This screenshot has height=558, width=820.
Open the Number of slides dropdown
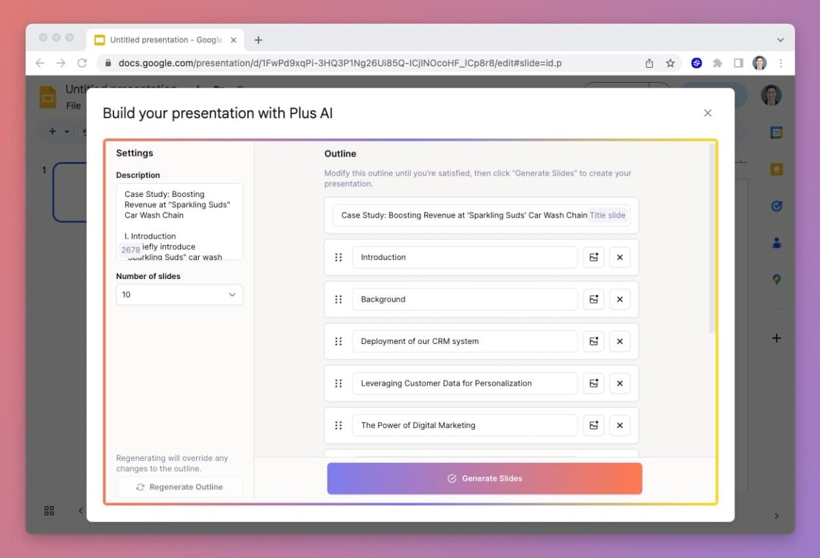179,295
